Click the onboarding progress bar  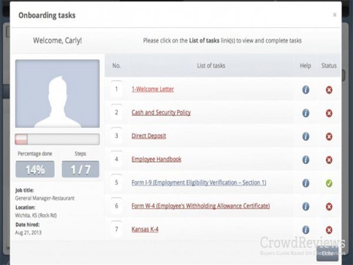57,139
